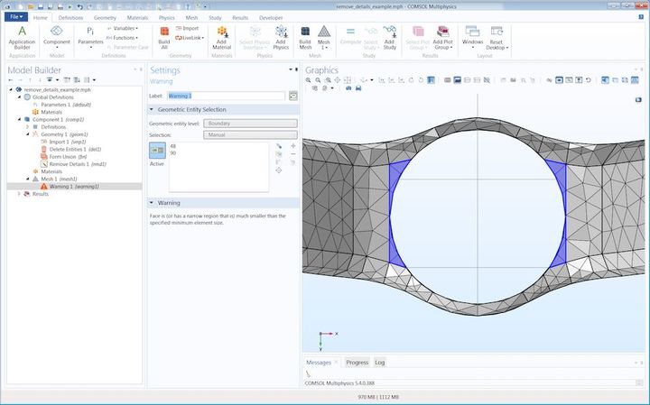Switch to the Results ribbon tab
The width and height of the screenshot is (650, 405).
coord(240,18)
